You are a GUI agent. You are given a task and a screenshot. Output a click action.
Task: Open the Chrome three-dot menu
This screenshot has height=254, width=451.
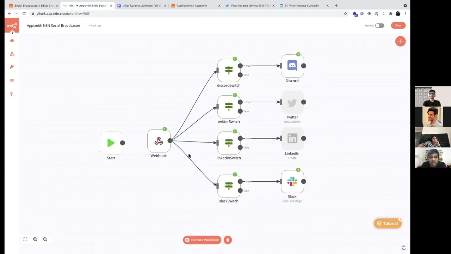click(406, 13)
